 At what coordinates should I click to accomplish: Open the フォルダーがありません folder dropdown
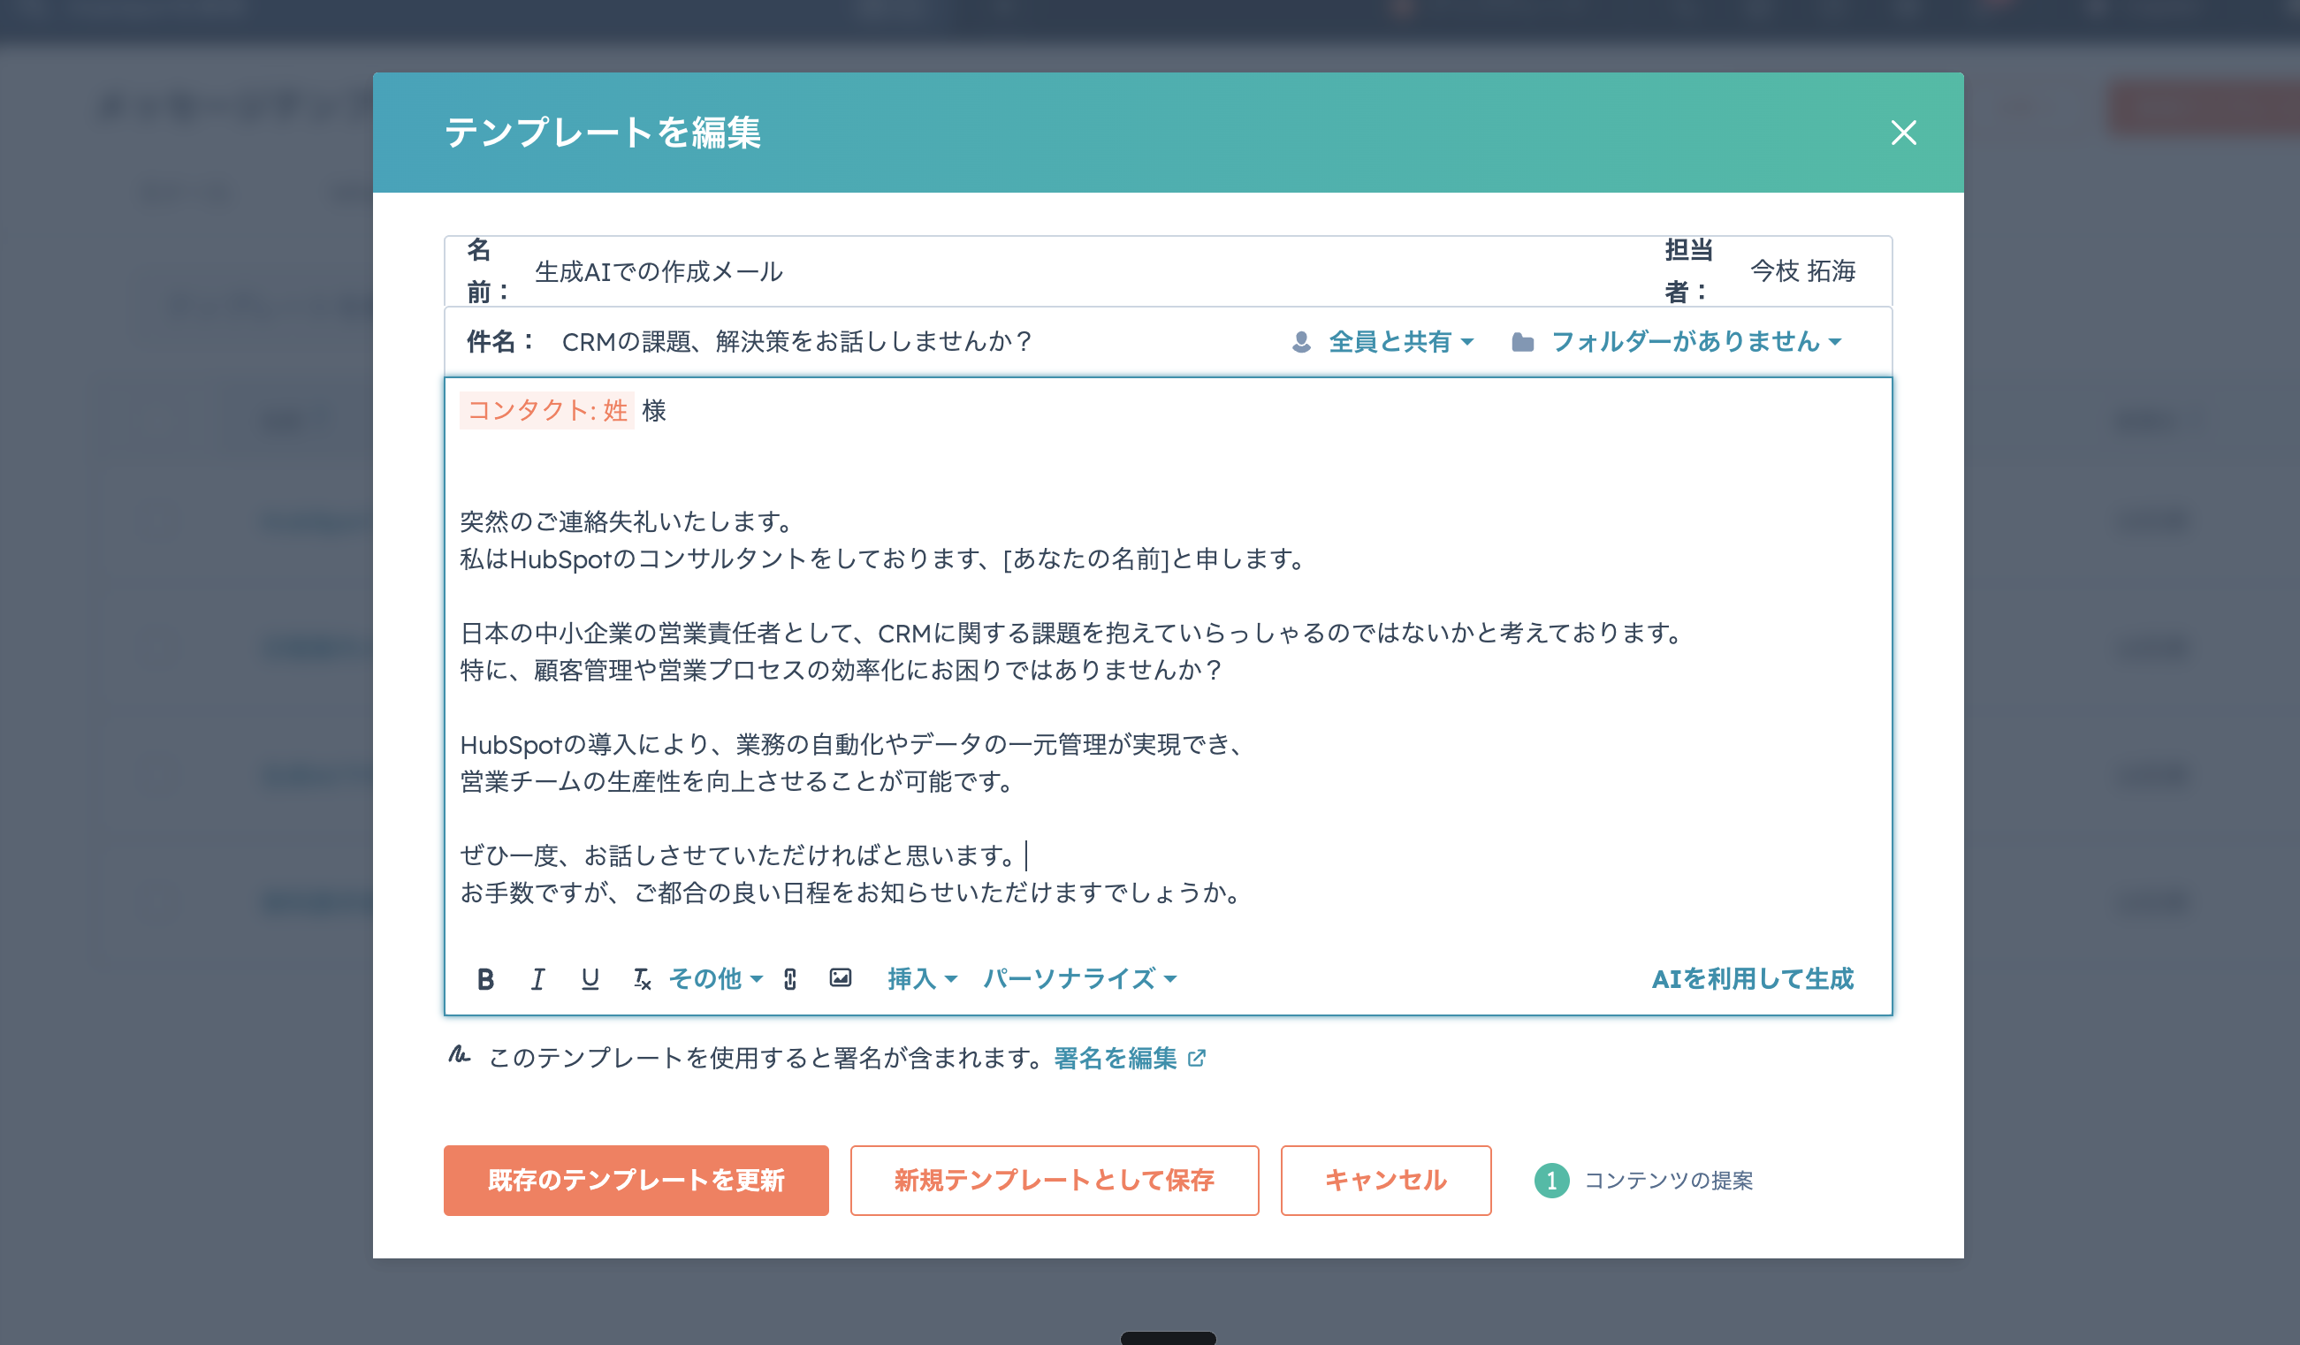(x=1695, y=342)
